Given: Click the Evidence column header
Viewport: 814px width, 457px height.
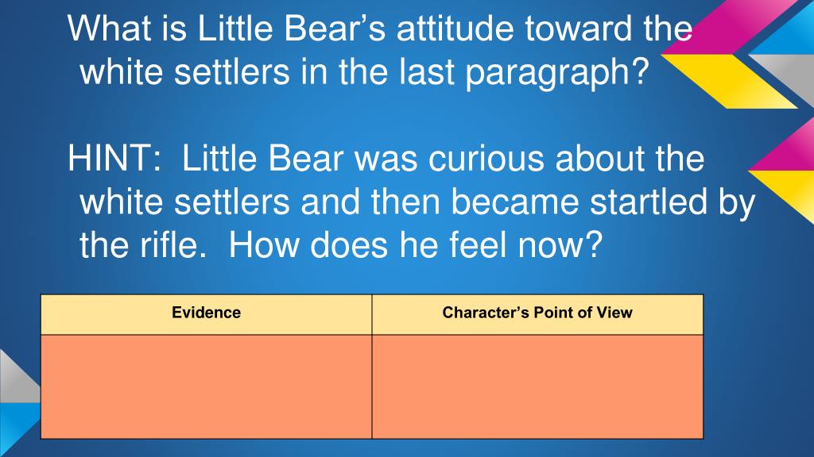Looking at the screenshot, I should 206,314.
